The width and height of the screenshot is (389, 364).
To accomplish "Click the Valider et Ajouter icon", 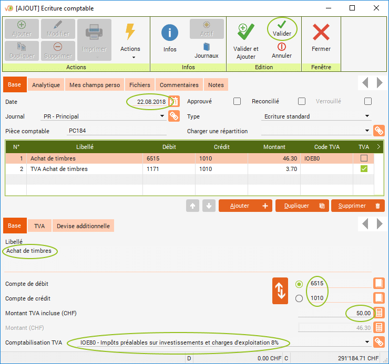I will pyautogui.click(x=245, y=33).
